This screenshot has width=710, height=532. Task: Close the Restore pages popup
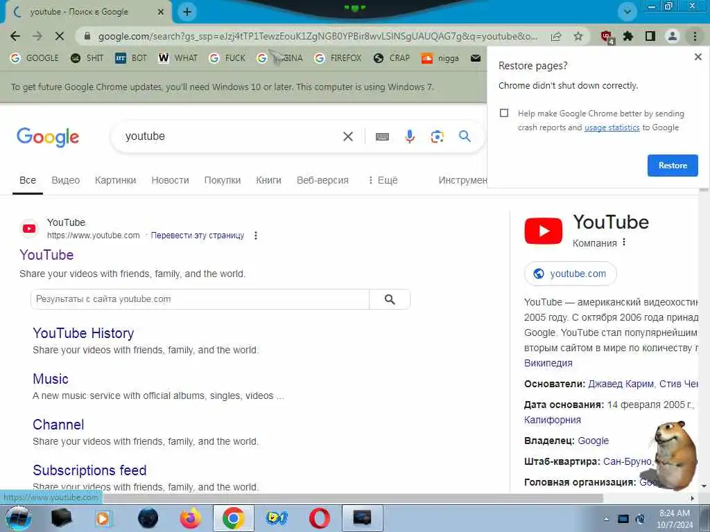[x=698, y=57]
